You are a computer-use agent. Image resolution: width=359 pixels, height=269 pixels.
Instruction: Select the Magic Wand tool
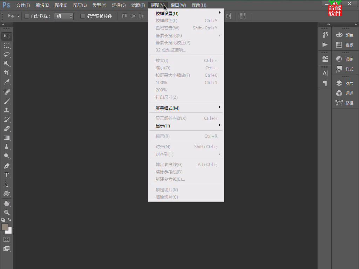[7, 64]
